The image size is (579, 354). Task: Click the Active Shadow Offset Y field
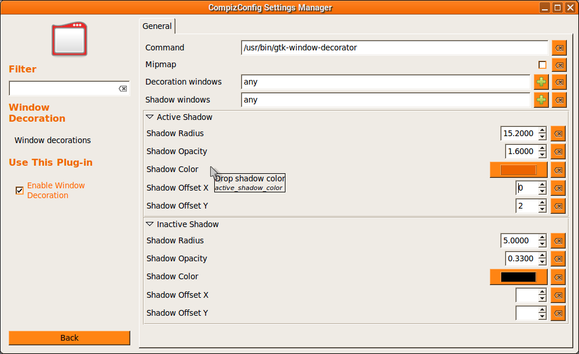click(526, 206)
